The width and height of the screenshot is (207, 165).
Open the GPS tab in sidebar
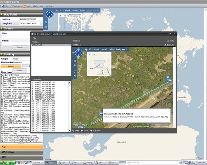pos(21,157)
